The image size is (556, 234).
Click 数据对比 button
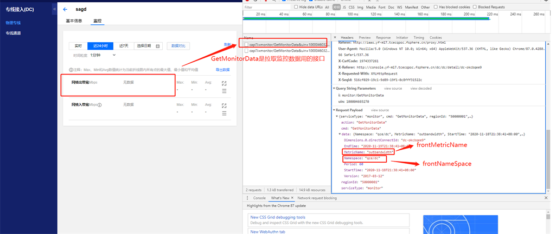click(178, 46)
